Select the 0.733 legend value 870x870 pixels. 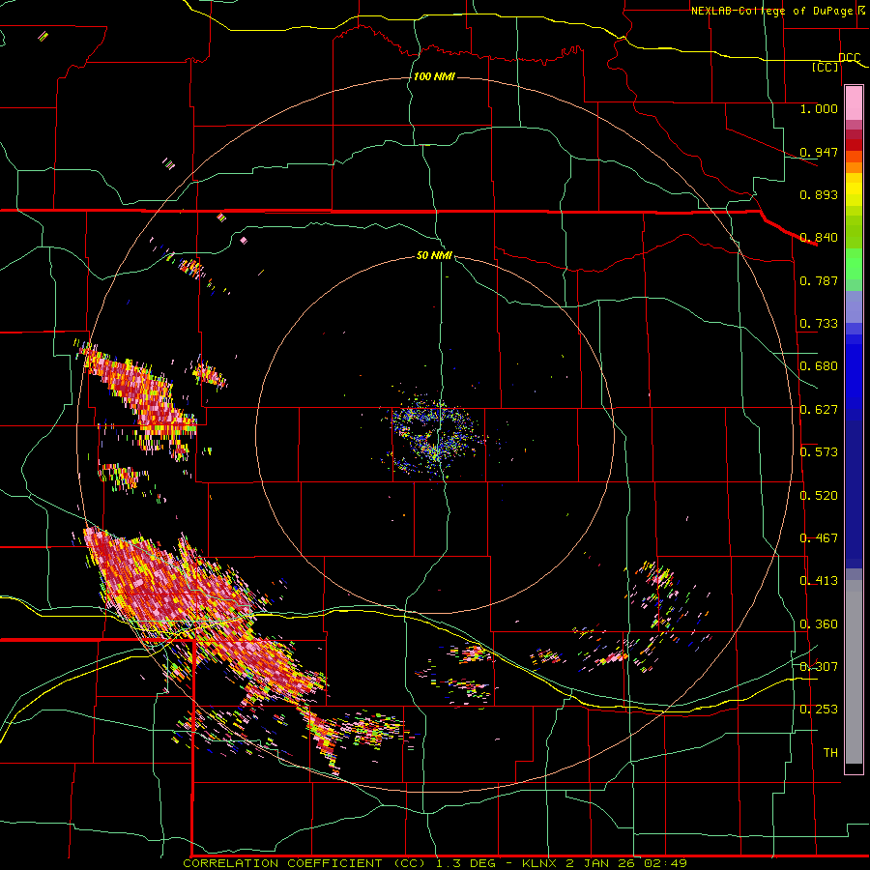(819, 324)
